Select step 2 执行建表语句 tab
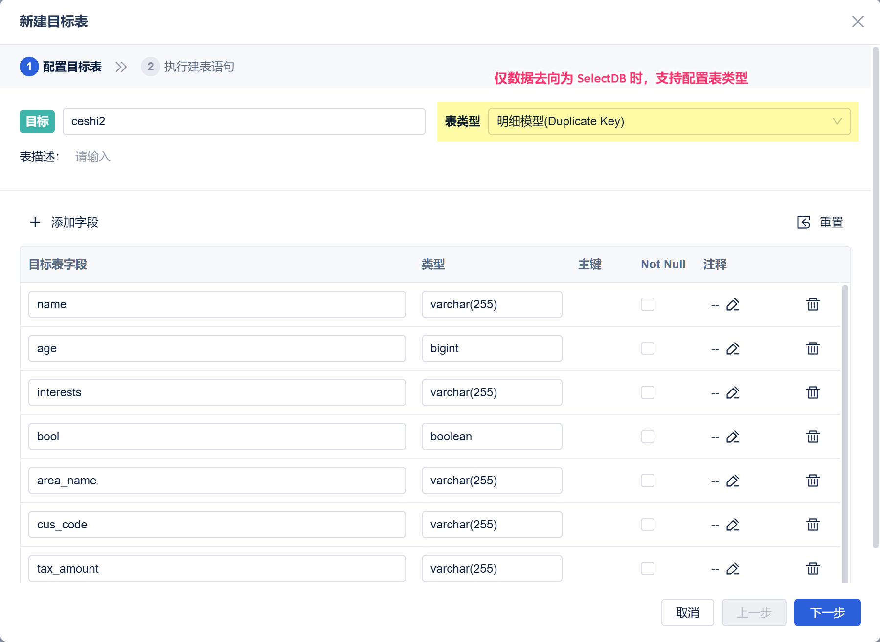This screenshot has height=642, width=880. tap(188, 67)
